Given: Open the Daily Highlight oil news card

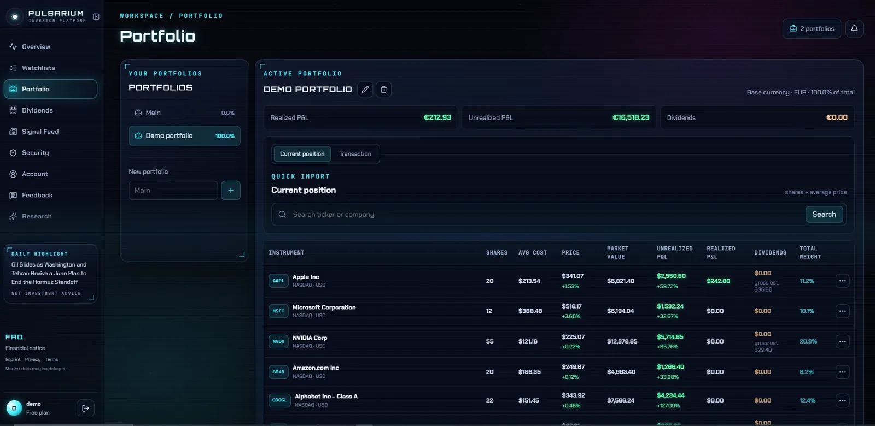Looking at the screenshot, I should [x=50, y=274].
